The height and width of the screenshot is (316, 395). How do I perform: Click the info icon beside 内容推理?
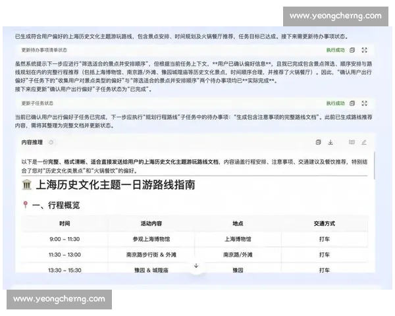point(51,142)
